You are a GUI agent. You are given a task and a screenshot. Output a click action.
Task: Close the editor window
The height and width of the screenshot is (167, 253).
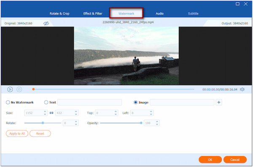[x=245, y=4]
